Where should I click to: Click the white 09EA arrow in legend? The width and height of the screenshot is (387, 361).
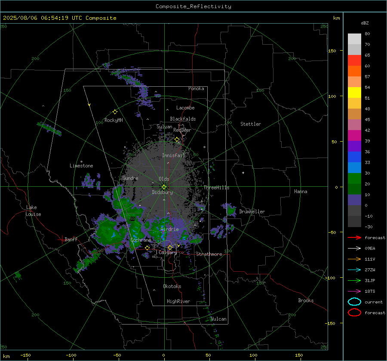click(354, 249)
